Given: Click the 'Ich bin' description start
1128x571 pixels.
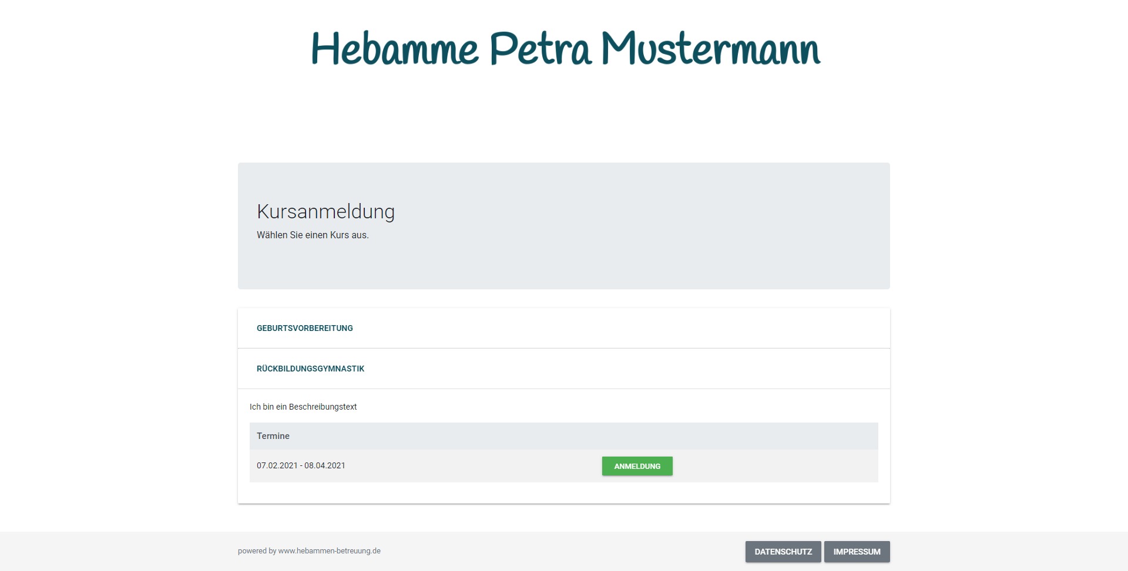Looking at the screenshot, I should (261, 407).
